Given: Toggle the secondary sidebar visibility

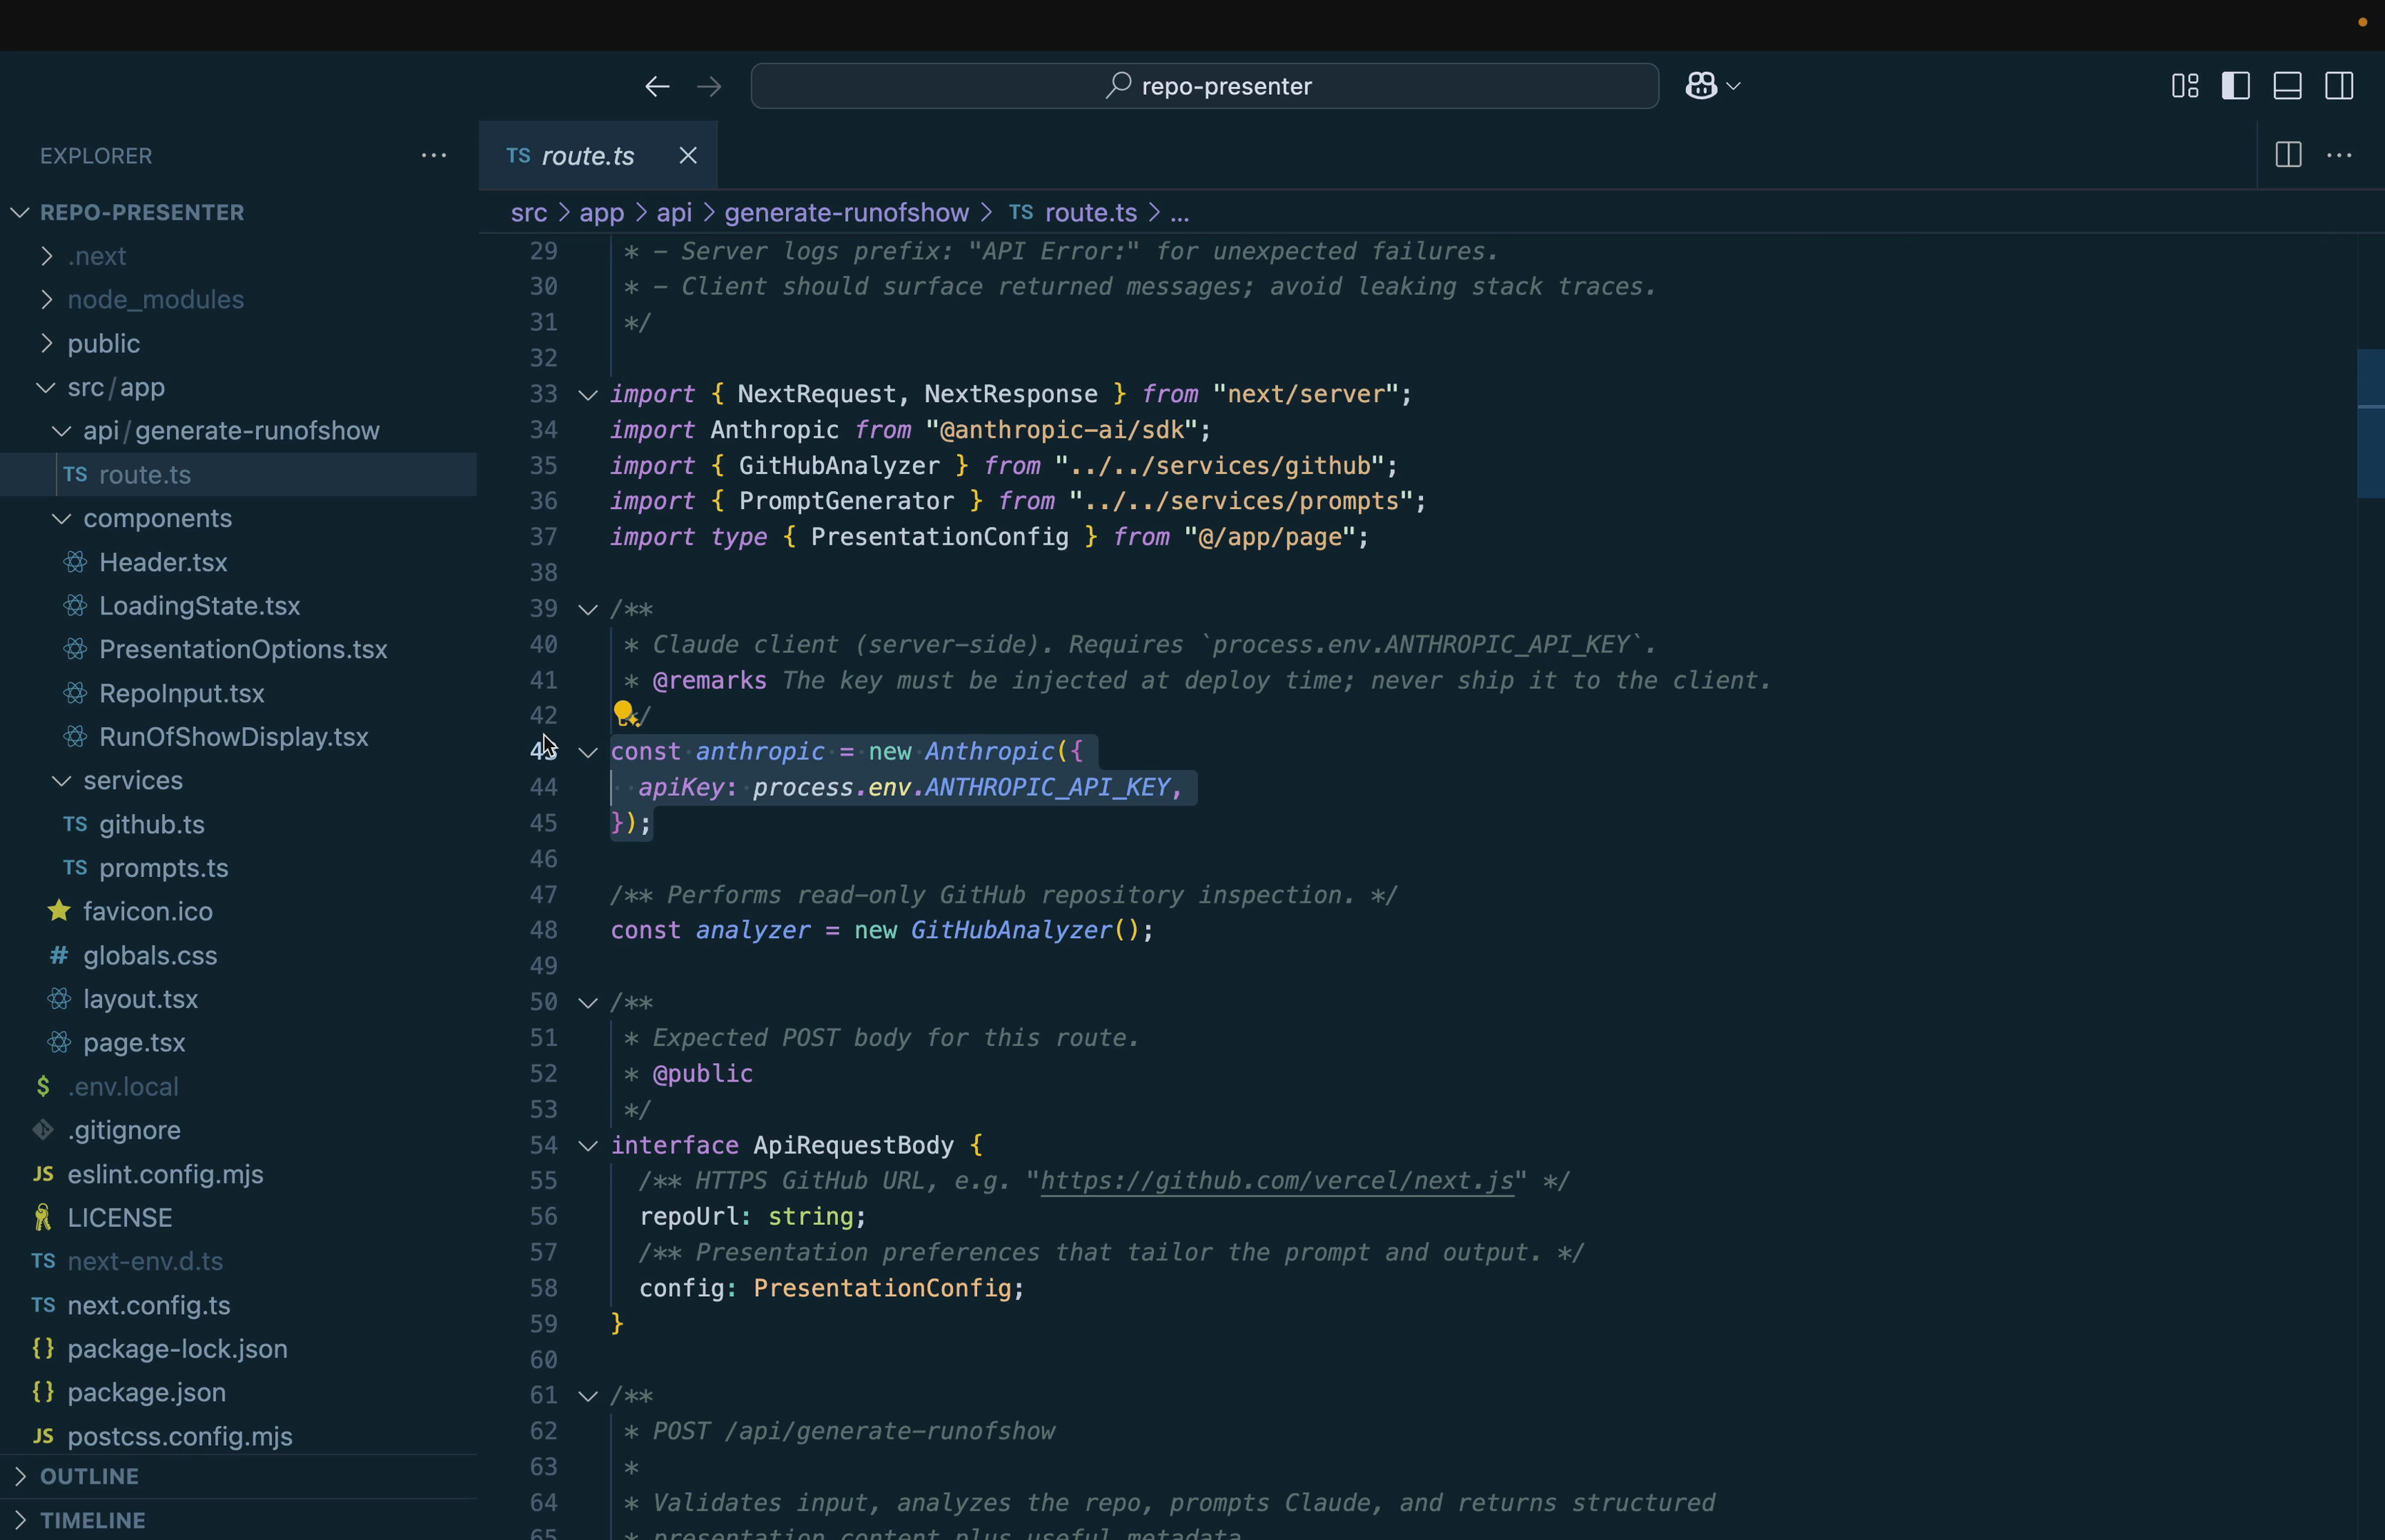Looking at the screenshot, I should [x=2339, y=86].
